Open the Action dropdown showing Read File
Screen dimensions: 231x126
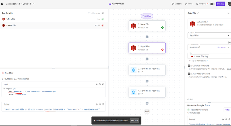[x=209, y=35]
